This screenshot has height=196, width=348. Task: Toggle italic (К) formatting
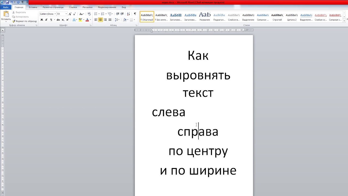point(46,20)
